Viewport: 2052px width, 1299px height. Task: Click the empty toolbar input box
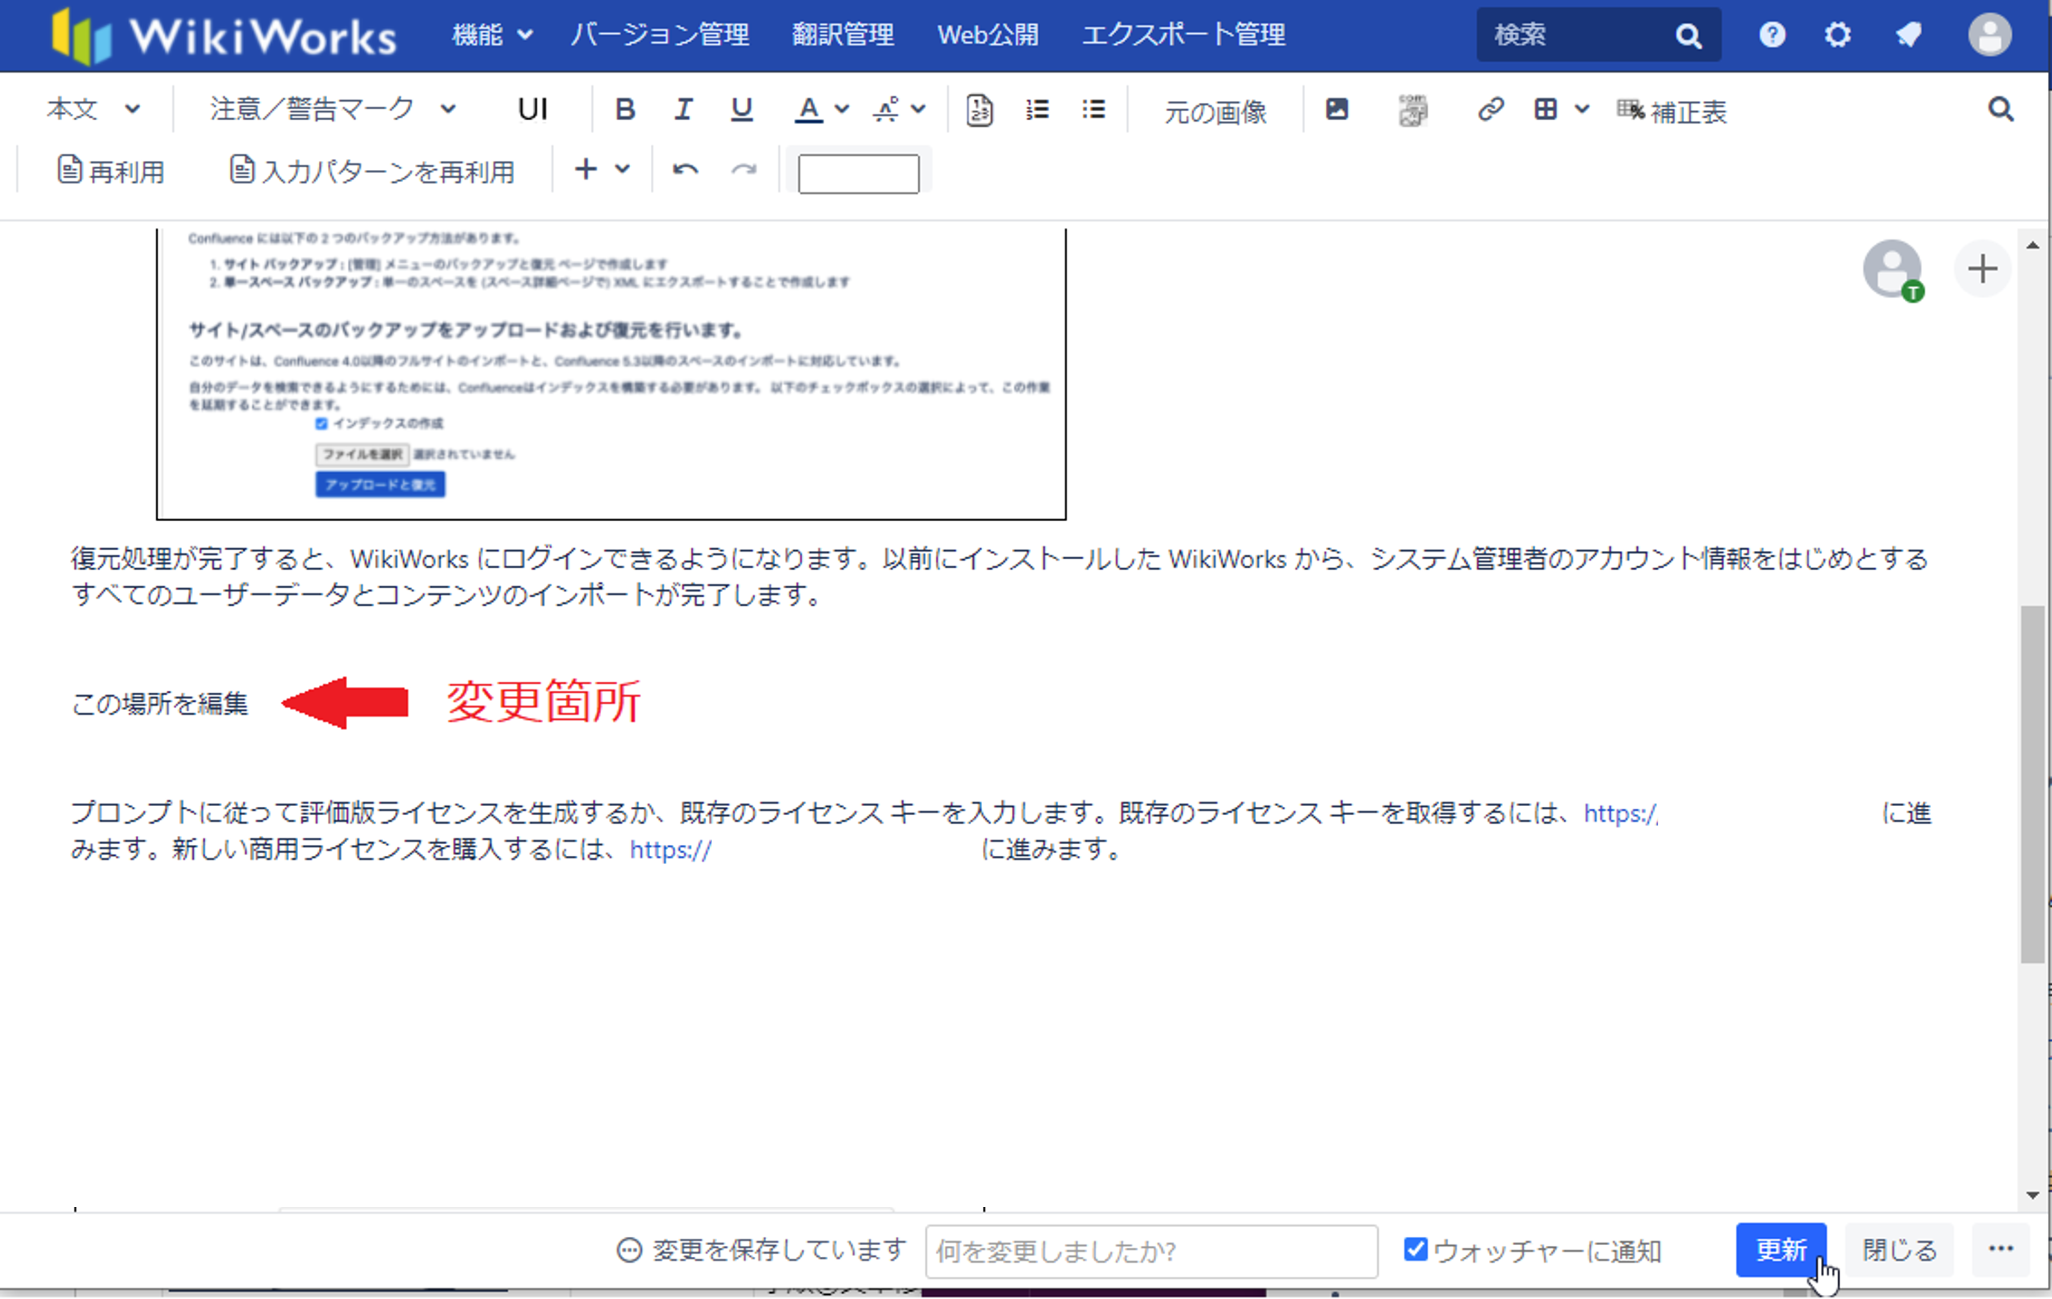click(858, 174)
